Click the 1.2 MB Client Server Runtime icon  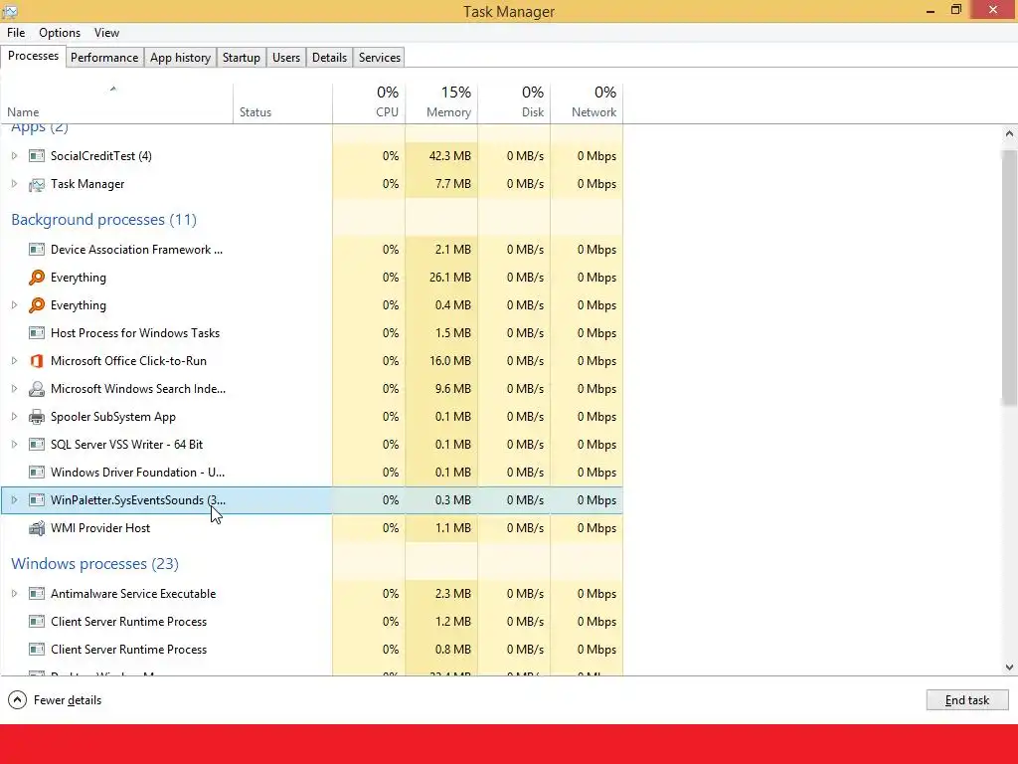(37, 622)
